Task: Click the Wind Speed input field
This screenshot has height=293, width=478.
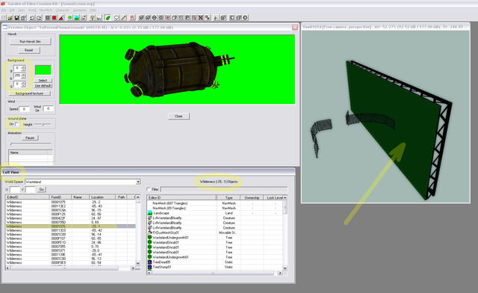Action: pos(24,109)
